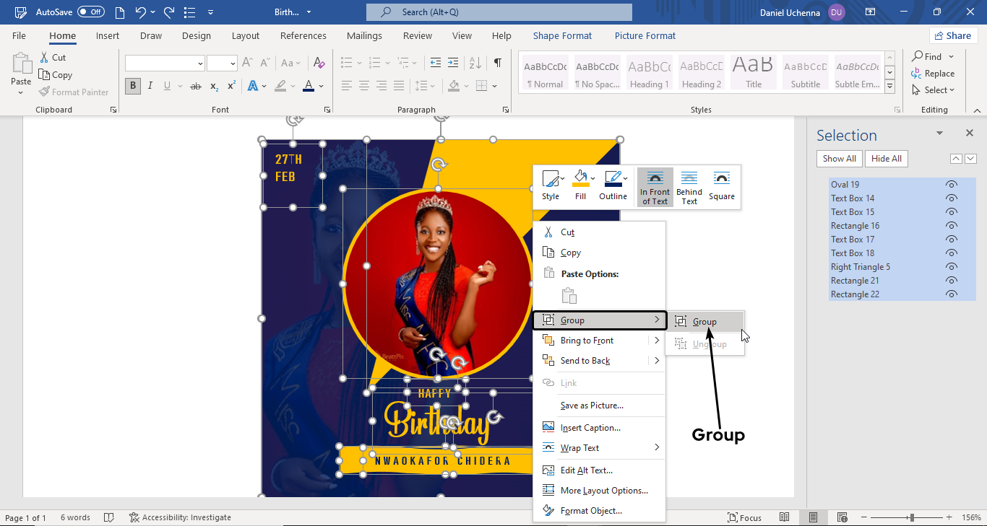Toggle visibility of Rectangle 22

(952, 294)
